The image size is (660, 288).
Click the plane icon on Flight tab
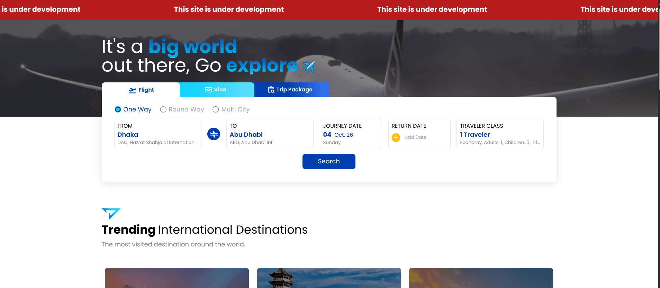click(132, 90)
